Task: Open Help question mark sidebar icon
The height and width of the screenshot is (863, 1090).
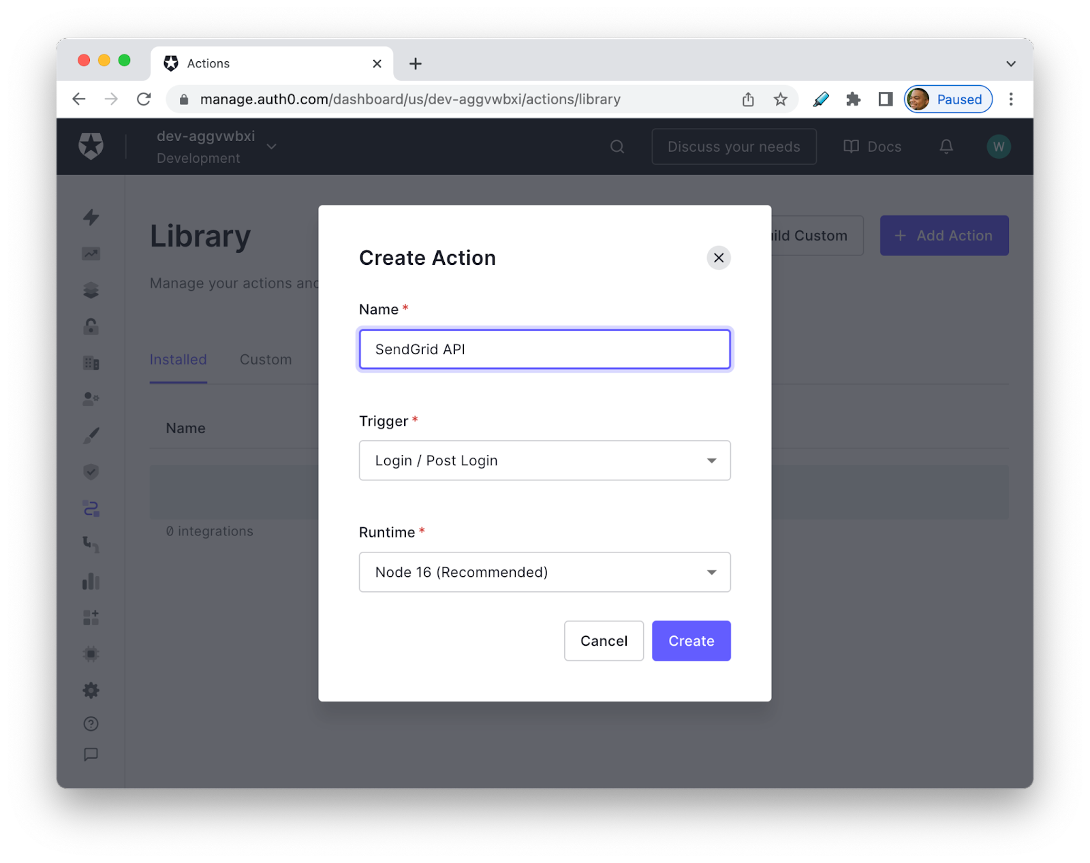Action: pos(91,724)
